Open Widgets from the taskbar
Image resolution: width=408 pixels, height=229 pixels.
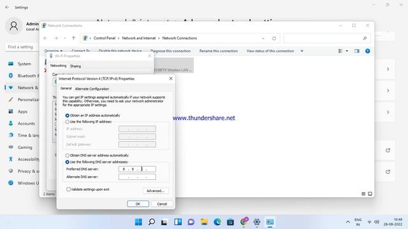pos(178,222)
